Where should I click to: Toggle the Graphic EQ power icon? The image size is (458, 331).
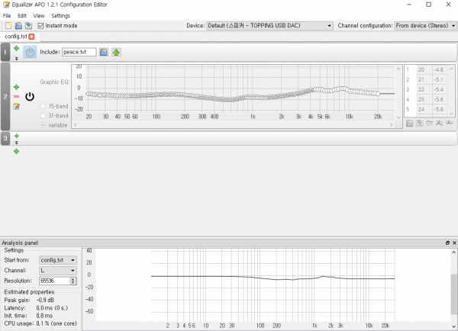(x=30, y=96)
